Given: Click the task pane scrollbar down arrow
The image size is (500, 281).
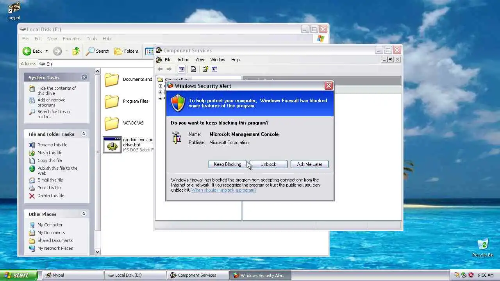Looking at the screenshot, I should (x=98, y=252).
